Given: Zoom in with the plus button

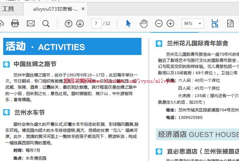Looking at the screenshot, I should pyautogui.click(x=170, y=24).
